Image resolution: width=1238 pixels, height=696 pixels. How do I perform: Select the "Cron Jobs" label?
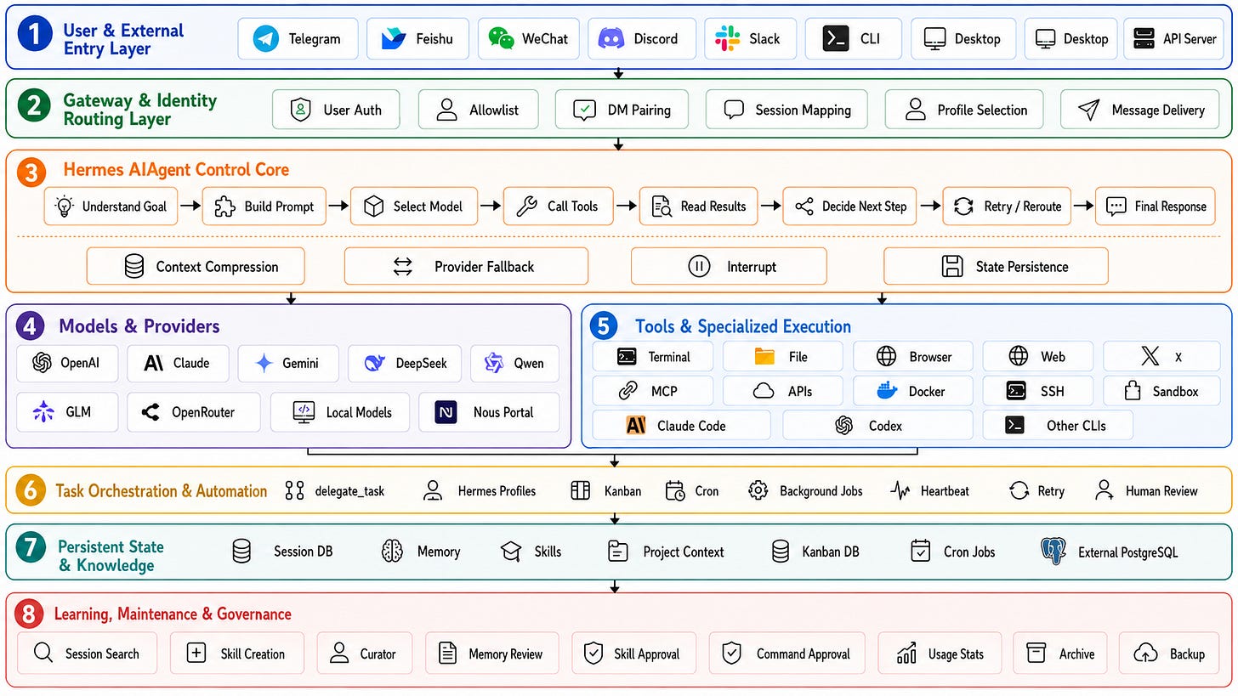[x=969, y=552]
